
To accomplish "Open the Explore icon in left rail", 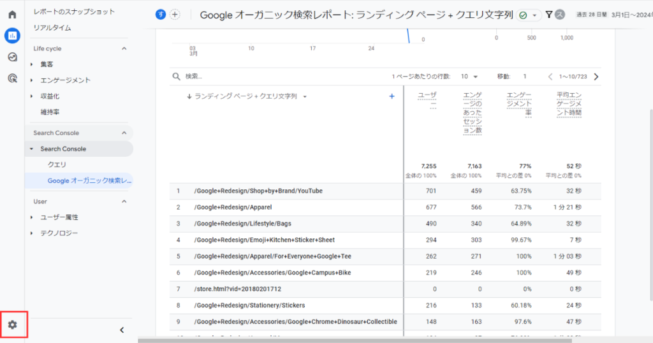I will click(x=12, y=57).
